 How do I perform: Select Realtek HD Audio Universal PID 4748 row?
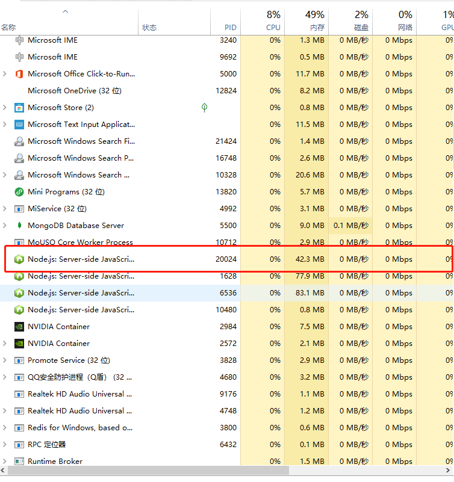point(227,411)
